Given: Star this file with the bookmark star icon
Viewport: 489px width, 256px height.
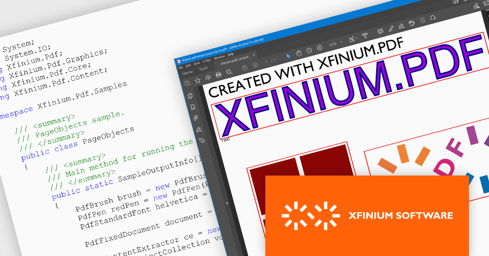Looking at the screenshot, I should (x=198, y=80).
